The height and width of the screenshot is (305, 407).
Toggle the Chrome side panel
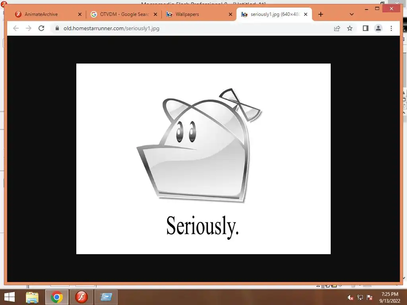(366, 28)
